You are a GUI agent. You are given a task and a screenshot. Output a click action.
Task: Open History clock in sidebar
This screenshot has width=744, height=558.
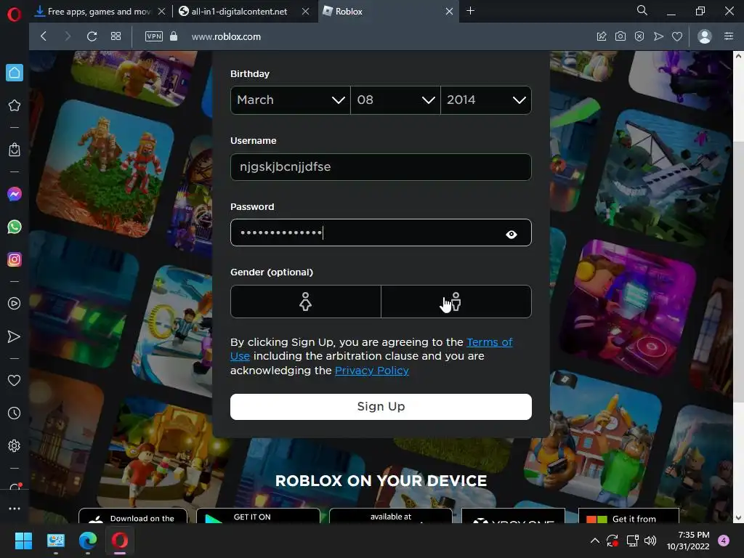tap(15, 413)
